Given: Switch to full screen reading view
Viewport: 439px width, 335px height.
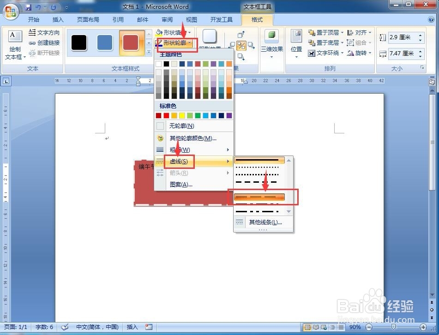Looking at the screenshot, I should coord(316,327).
